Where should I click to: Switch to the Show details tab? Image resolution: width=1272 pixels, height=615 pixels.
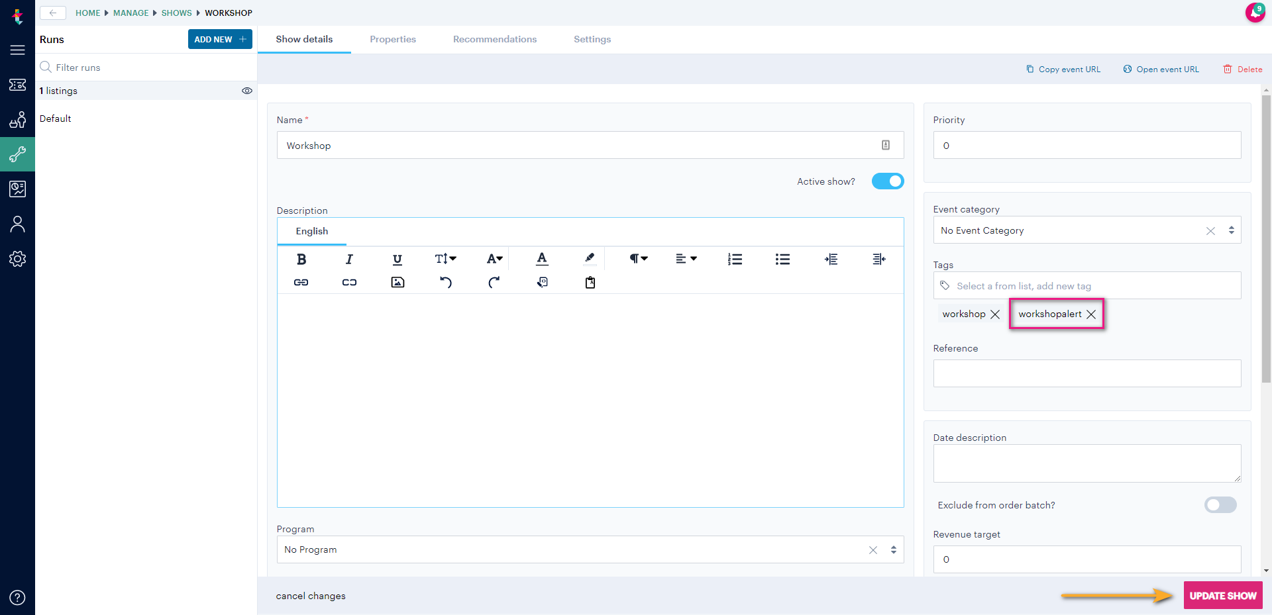[304, 39]
